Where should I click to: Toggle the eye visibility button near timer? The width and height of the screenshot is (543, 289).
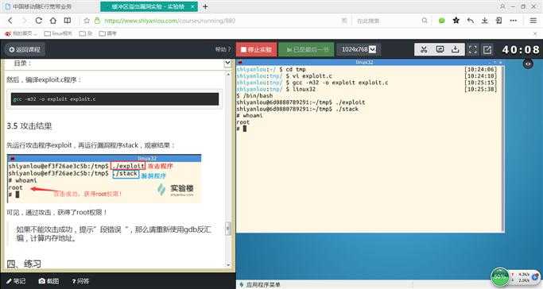pyautogui.click(x=528, y=64)
